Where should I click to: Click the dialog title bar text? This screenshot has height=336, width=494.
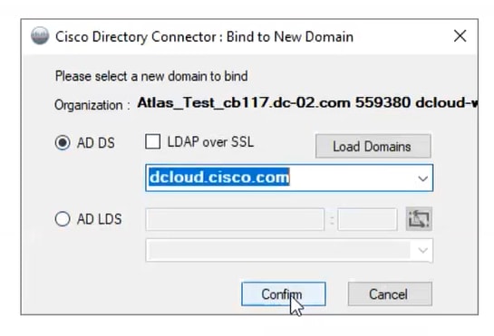tap(204, 37)
